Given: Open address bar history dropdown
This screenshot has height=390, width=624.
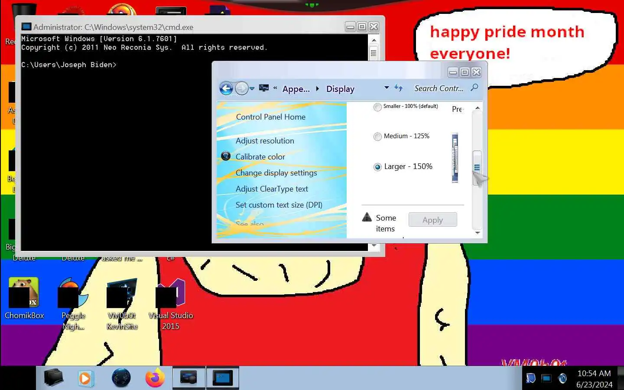Looking at the screenshot, I should tap(387, 88).
